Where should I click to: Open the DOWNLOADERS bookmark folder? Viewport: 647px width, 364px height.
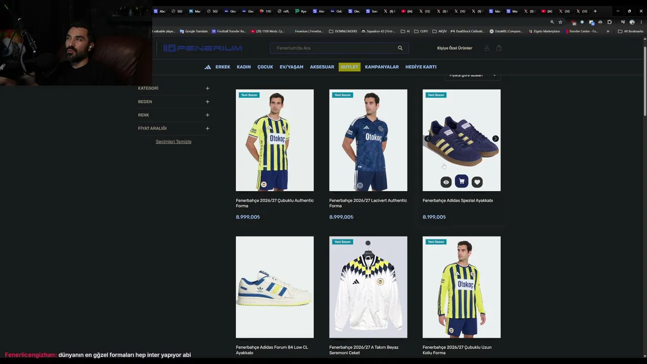pyautogui.click(x=343, y=31)
